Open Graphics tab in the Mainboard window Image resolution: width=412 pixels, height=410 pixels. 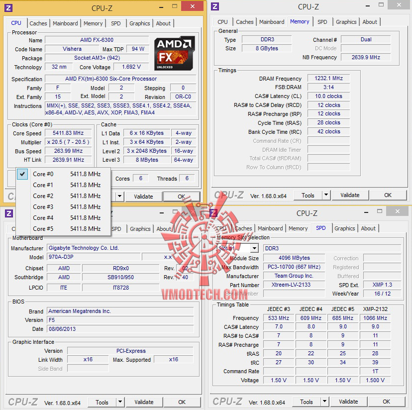click(140, 229)
